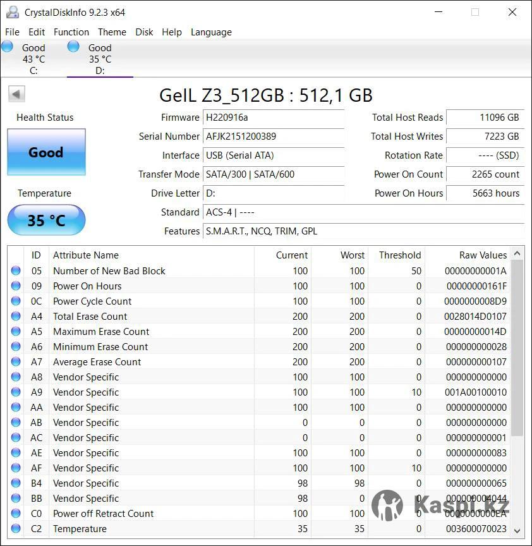
Task: Select the C: drive tab showing 43 °C
Action: [x=33, y=59]
